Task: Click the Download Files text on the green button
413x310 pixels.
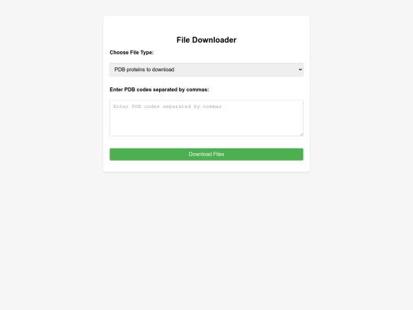Action: tap(206, 154)
